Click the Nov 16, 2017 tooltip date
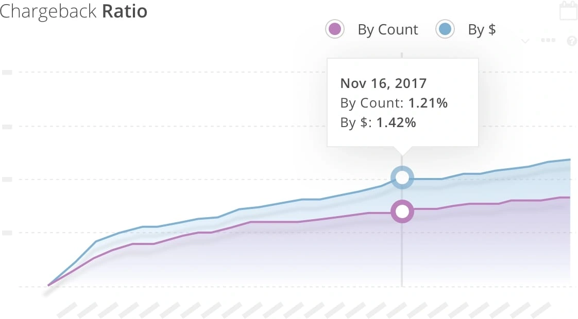This screenshot has width=578, height=319. pos(383,83)
